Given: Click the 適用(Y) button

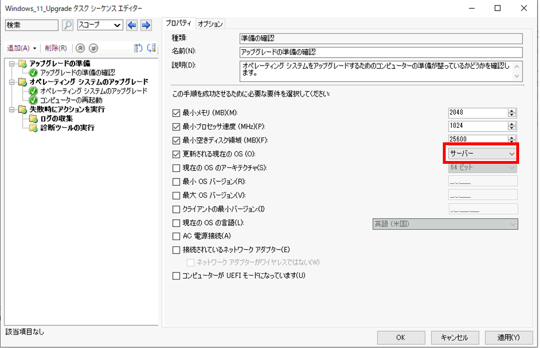Looking at the screenshot, I should point(508,338).
